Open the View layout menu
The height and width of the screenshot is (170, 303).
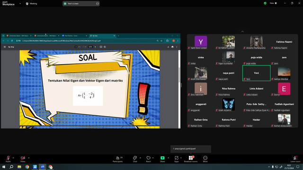[273, 3]
